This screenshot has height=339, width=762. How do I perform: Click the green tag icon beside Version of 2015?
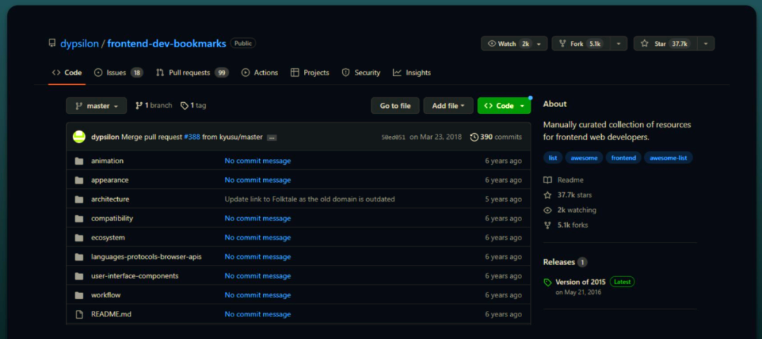click(548, 283)
